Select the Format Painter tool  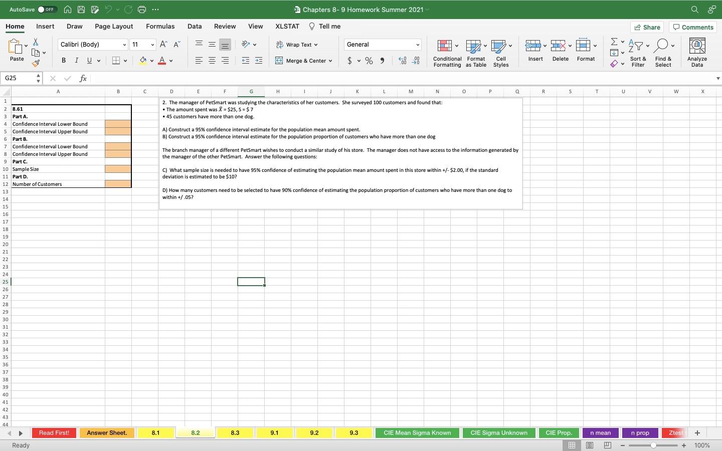pyautogui.click(x=36, y=64)
